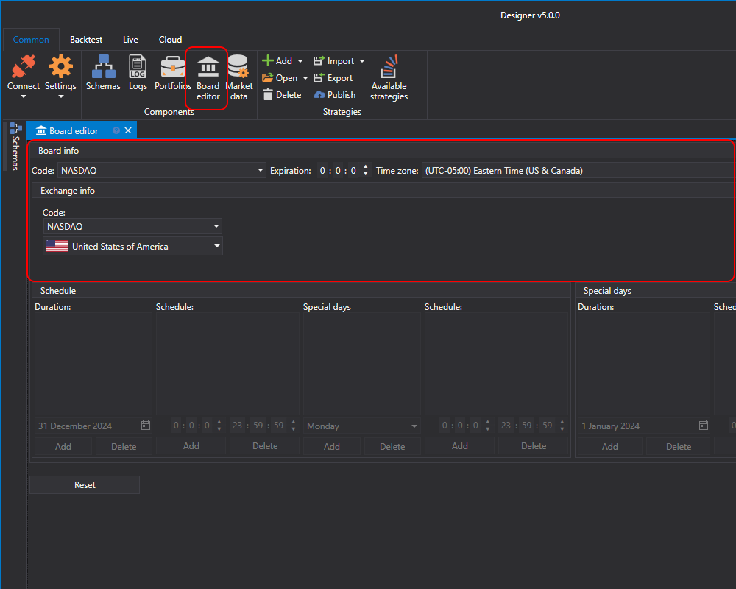Expand the Open dropdown arrow
Image resolution: width=736 pixels, height=589 pixels.
(305, 78)
